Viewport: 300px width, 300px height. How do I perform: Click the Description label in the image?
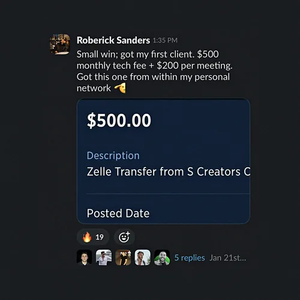(x=113, y=155)
